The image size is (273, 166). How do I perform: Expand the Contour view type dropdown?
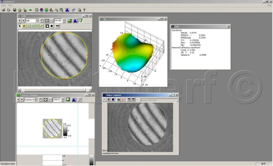[36, 100]
